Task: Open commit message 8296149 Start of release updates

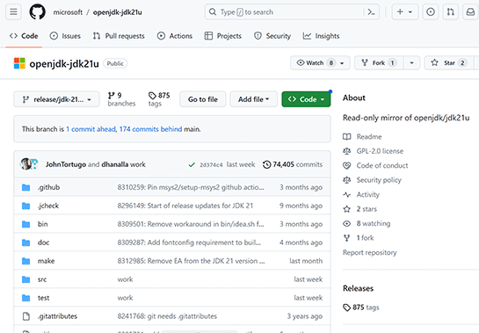Action: pyautogui.click(x=185, y=206)
